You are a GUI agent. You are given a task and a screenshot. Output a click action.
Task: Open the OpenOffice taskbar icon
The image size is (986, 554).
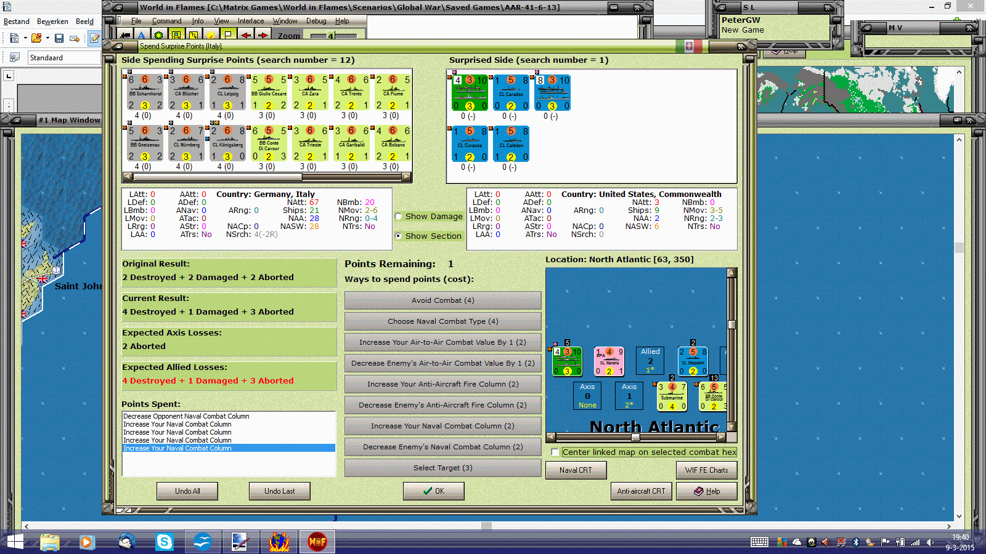click(202, 542)
